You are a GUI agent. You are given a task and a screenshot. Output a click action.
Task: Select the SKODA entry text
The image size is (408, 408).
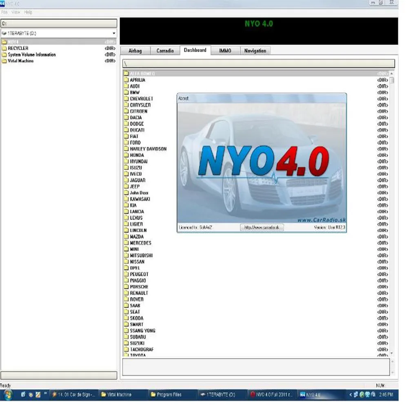[137, 318]
